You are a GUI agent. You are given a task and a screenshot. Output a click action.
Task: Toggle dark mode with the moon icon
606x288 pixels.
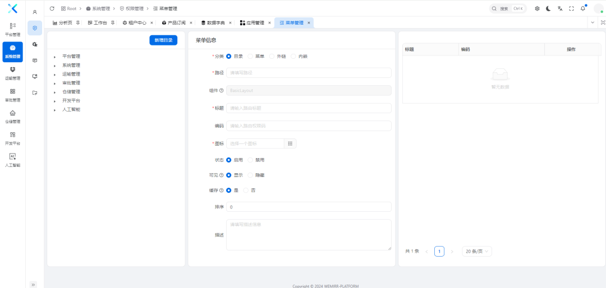point(548,8)
